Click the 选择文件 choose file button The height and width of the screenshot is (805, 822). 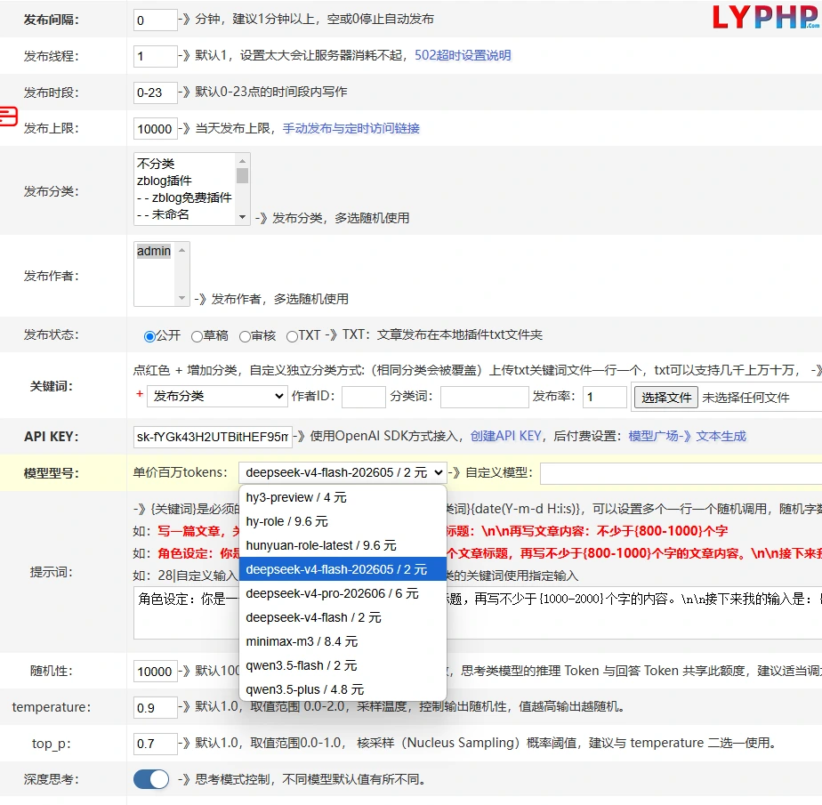pyautogui.click(x=666, y=398)
